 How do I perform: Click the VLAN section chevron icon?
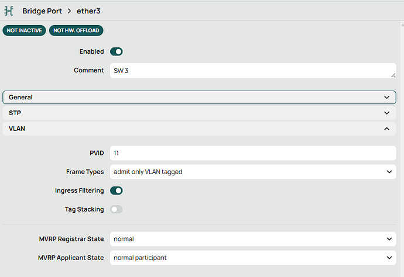pyautogui.click(x=386, y=128)
